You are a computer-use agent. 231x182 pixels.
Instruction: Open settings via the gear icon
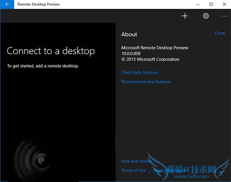pyautogui.click(x=206, y=16)
